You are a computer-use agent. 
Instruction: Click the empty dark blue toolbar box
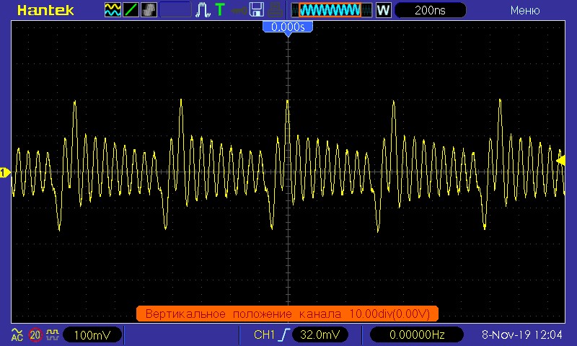pos(175,10)
